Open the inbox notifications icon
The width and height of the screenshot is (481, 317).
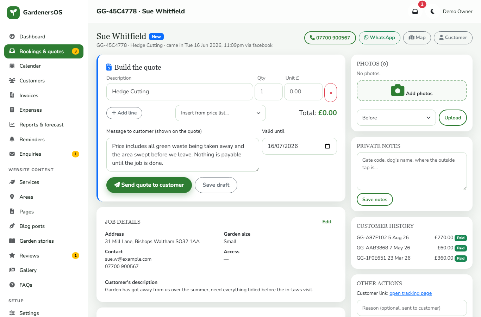point(415,11)
